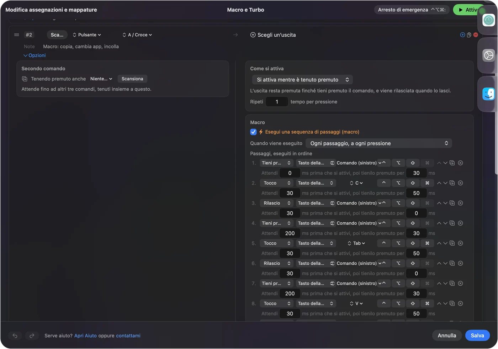Toggle Option modifier on step 1
This screenshot has width=498, height=349.
coord(398,163)
